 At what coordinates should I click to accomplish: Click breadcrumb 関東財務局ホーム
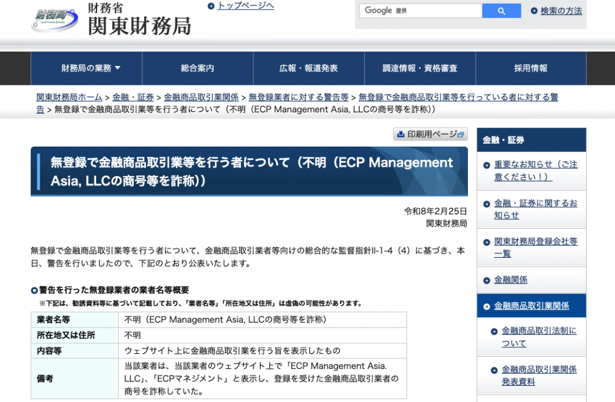pyautogui.click(x=69, y=97)
